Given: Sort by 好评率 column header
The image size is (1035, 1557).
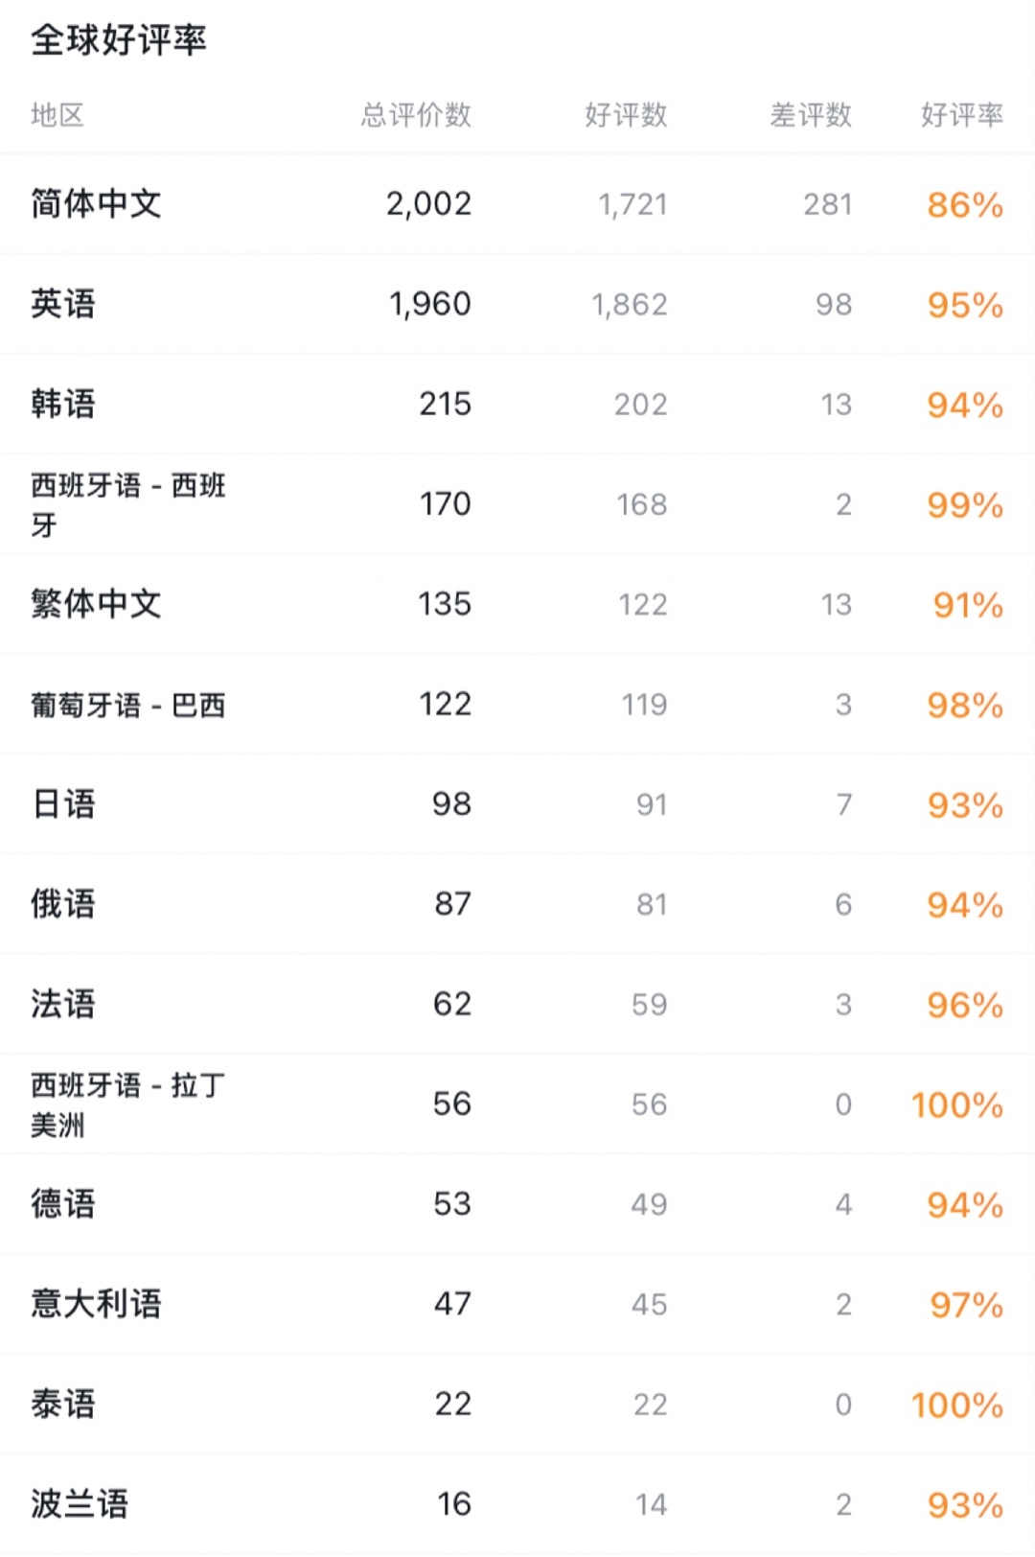Looking at the screenshot, I should 961,115.
